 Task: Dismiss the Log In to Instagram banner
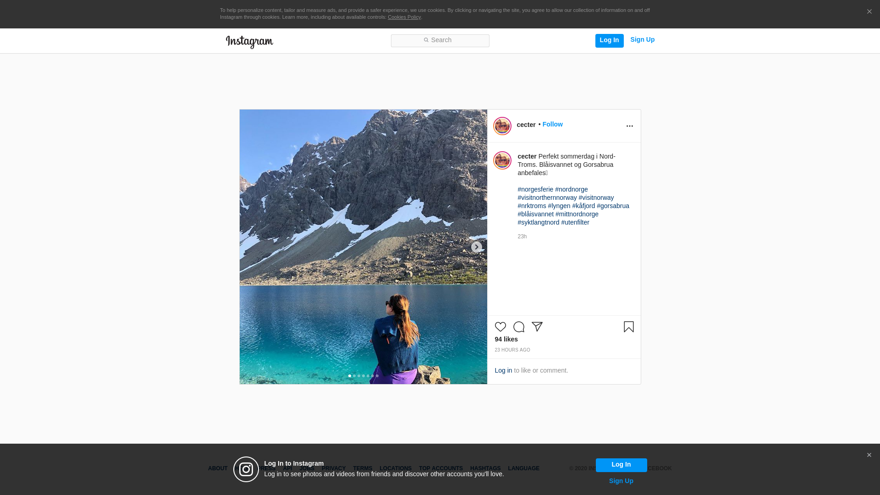(x=869, y=455)
